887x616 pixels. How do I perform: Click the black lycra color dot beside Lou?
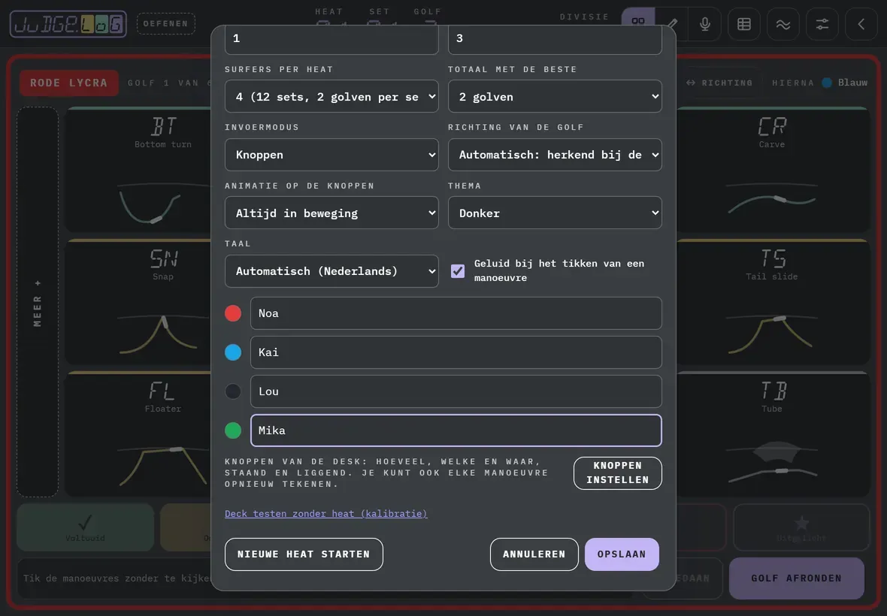(x=233, y=391)
